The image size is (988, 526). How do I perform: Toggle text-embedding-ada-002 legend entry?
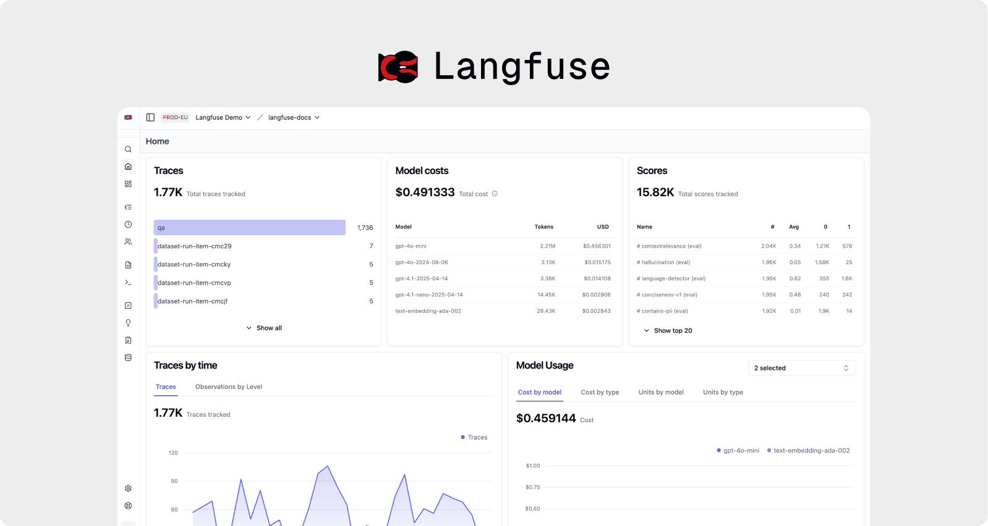tap(808, 451)
